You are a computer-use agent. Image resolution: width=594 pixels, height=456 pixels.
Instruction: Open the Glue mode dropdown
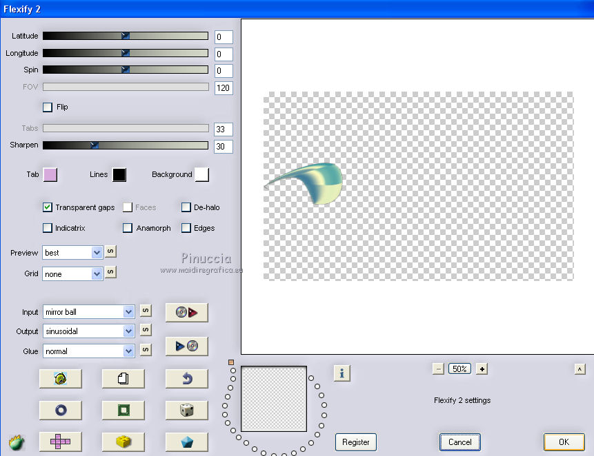[88, 351]
